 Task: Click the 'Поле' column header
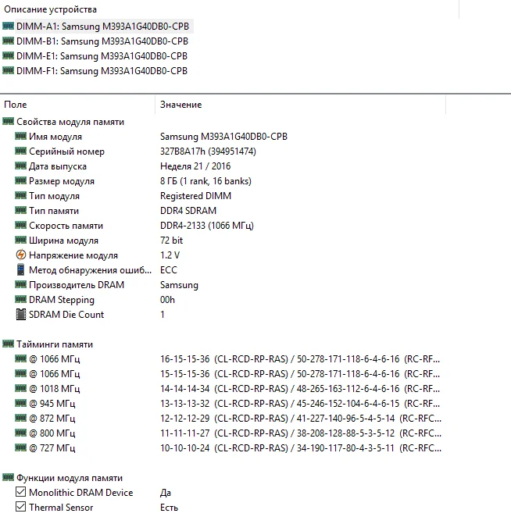pyautogui.click(x=16, y=105)
